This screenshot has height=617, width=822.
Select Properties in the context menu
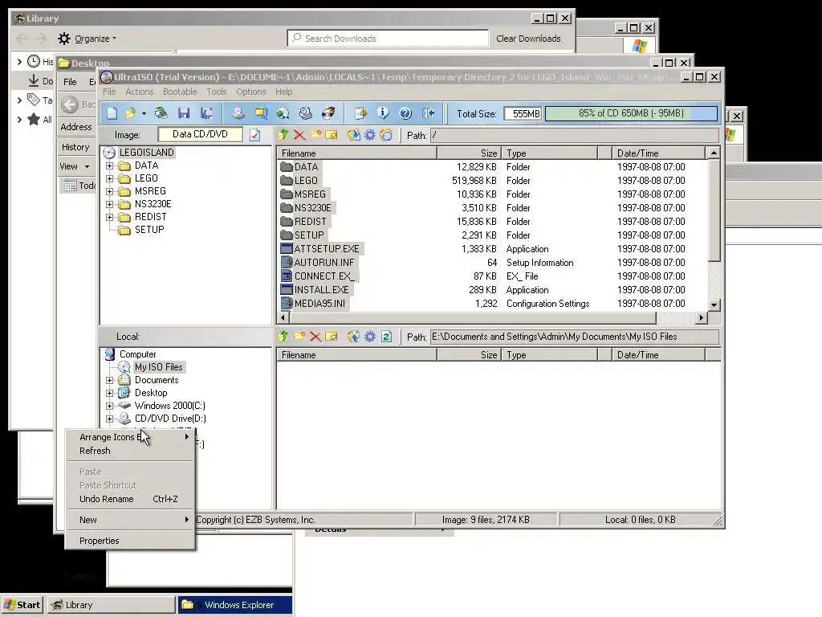coord(130,541)
